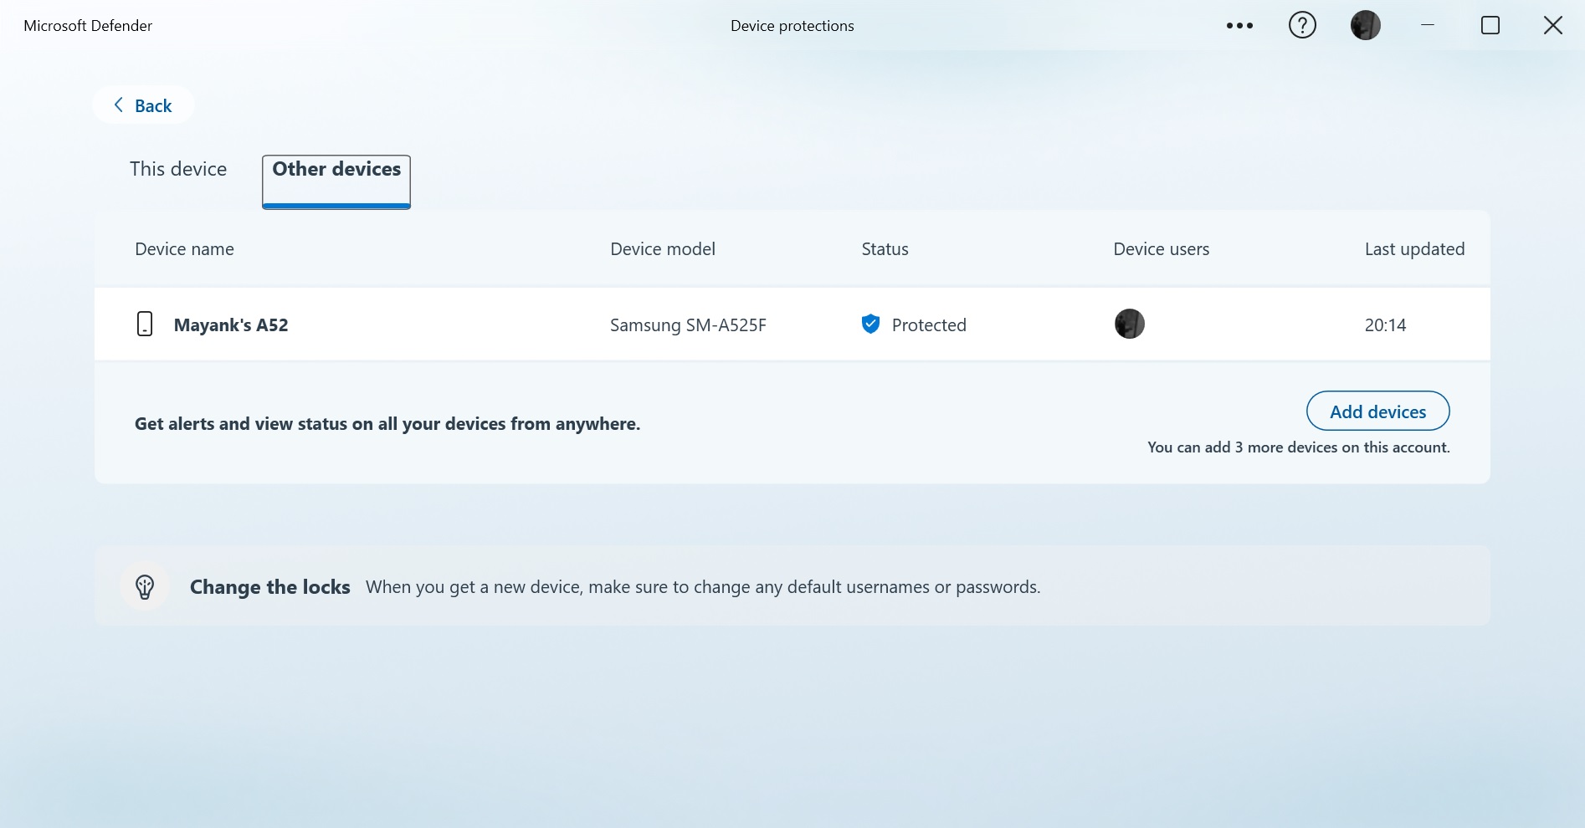This screenshot has height=828, width=1585.
Task: Click the Device model column header
Action: tap(663, 249)
